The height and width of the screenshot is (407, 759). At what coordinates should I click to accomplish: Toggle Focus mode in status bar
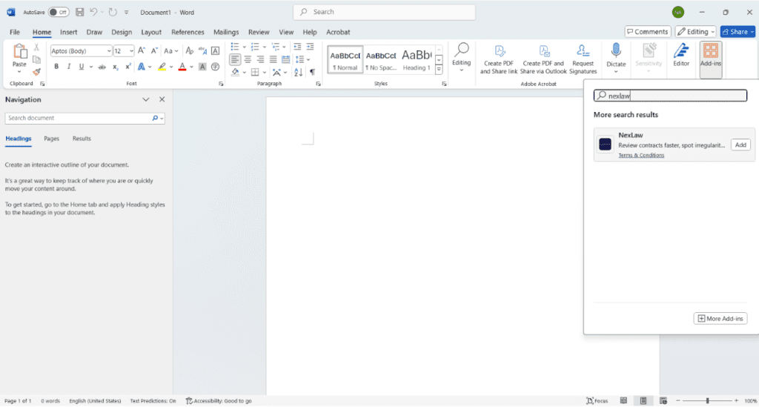pyautogui.click(x=597, y=401)
